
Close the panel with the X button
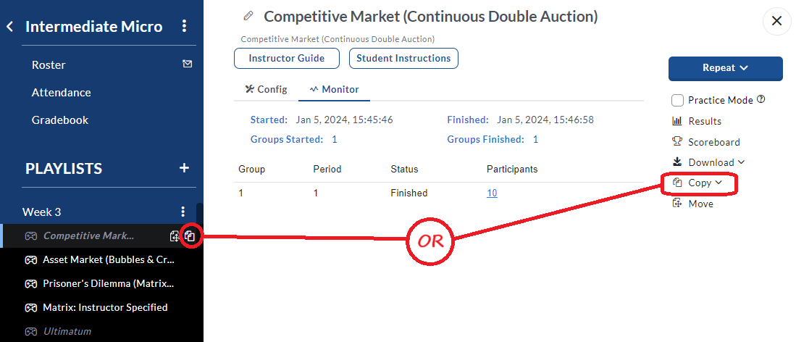[x=776, y=21]
